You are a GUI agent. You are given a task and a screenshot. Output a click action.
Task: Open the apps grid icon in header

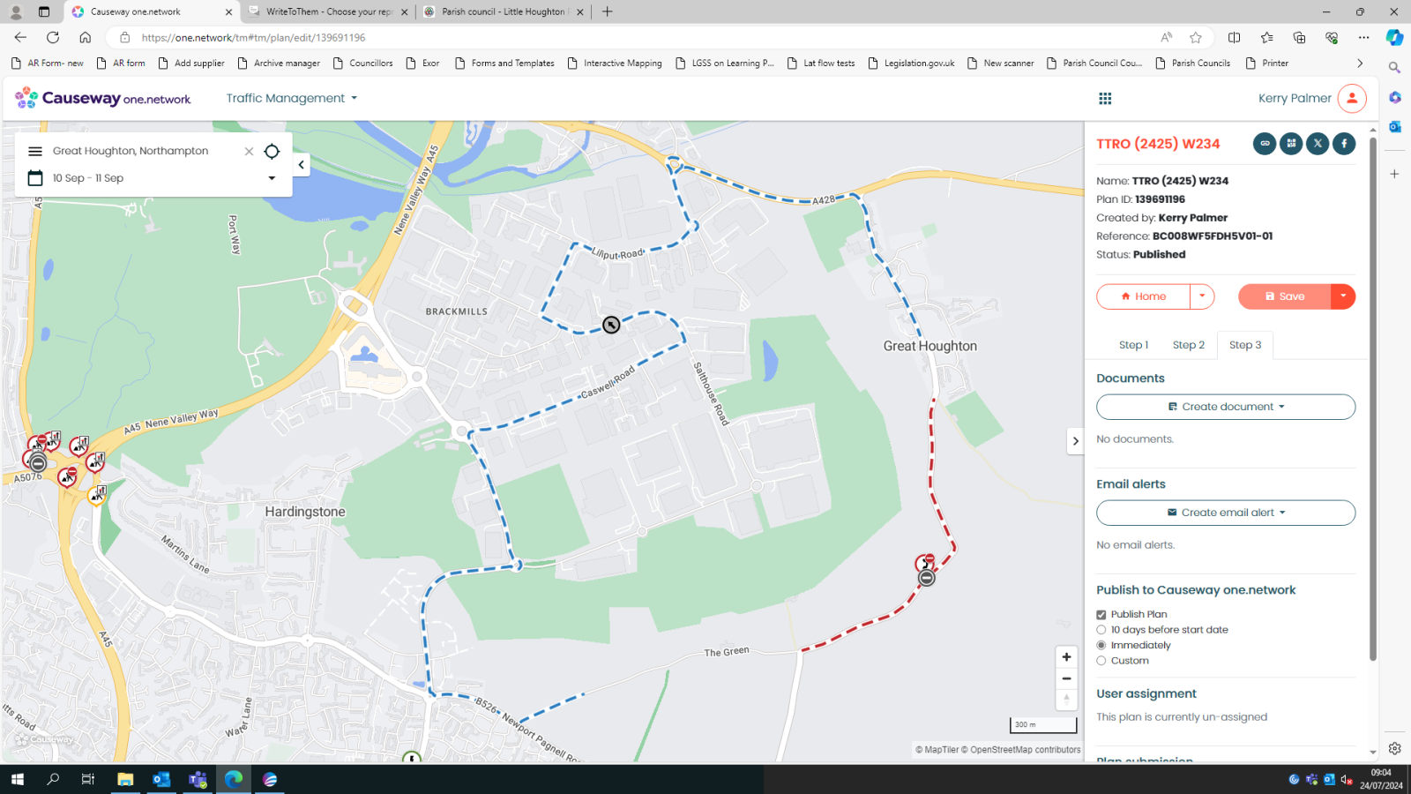[1105, 99]
